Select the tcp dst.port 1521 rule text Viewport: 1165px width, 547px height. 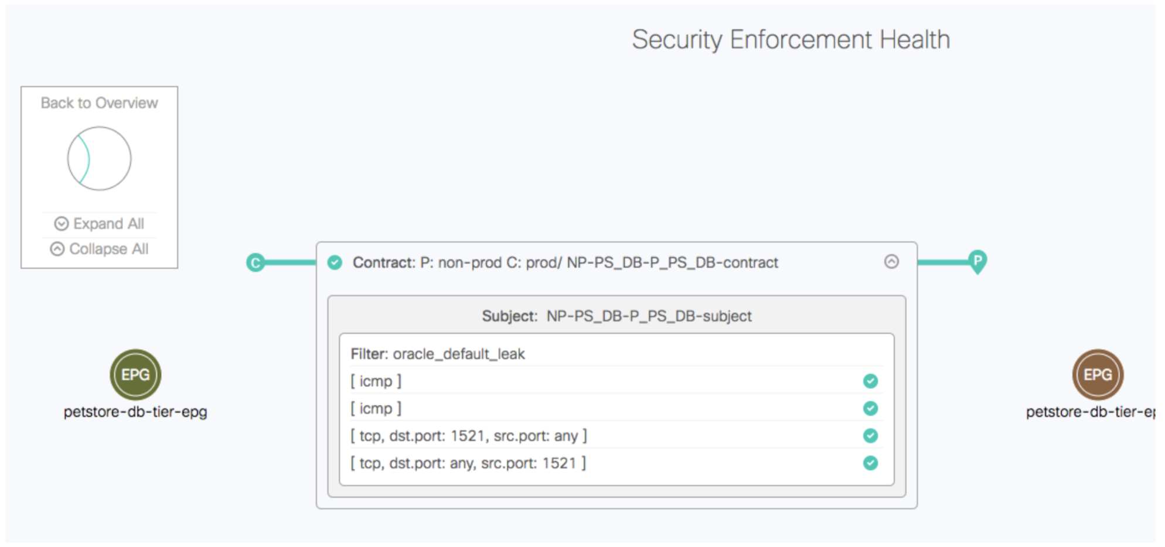click(468, 436)
